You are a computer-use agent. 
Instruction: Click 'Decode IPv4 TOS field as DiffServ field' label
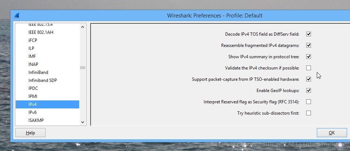coord(262,34)
